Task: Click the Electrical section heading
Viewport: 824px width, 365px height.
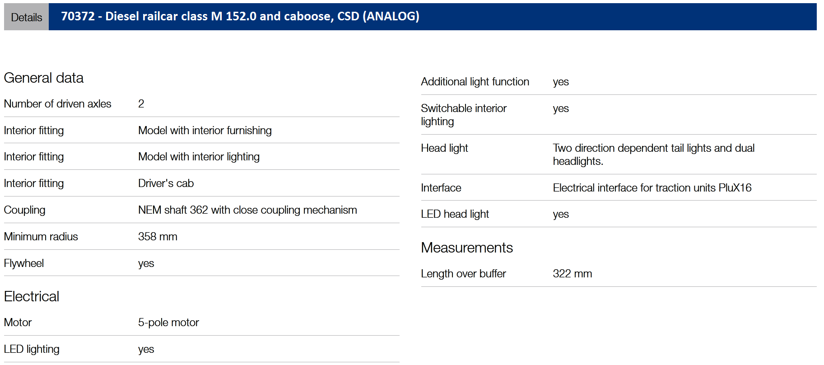Action: pyautogui.click(x=32, y=297)
